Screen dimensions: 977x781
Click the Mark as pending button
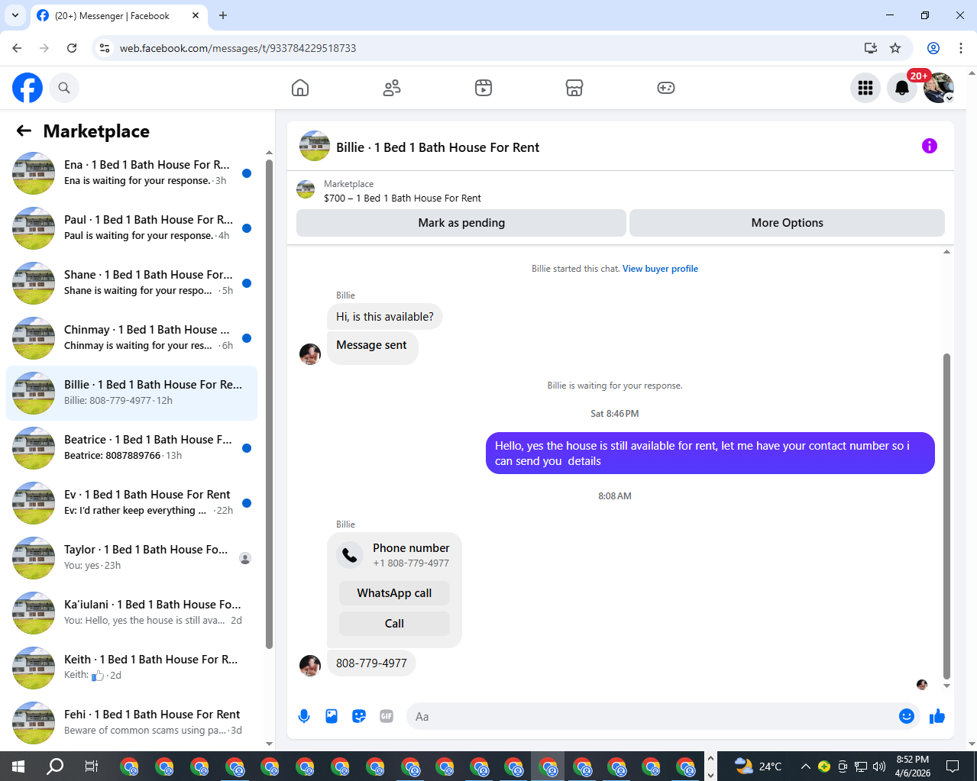tap(461, 223)
